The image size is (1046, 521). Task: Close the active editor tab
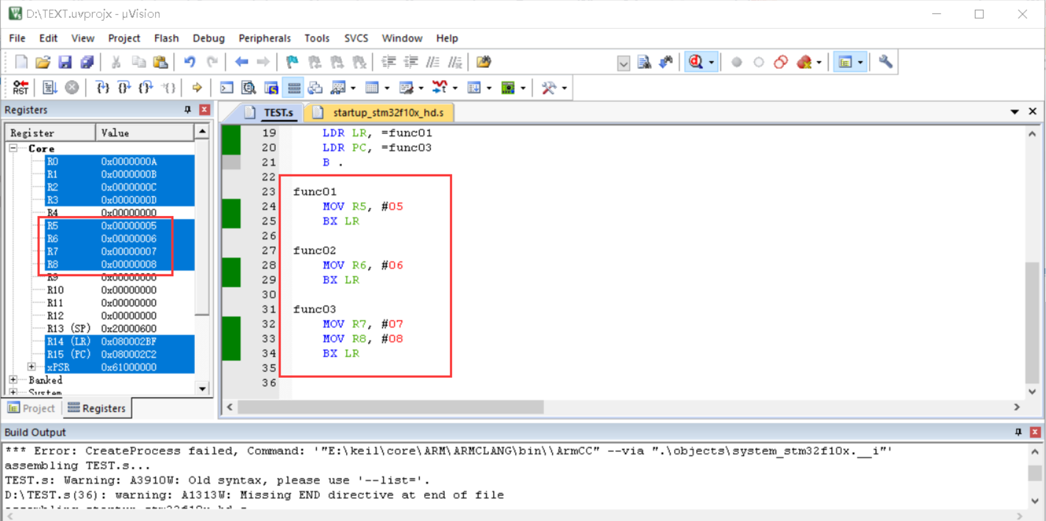point(1033,111)
